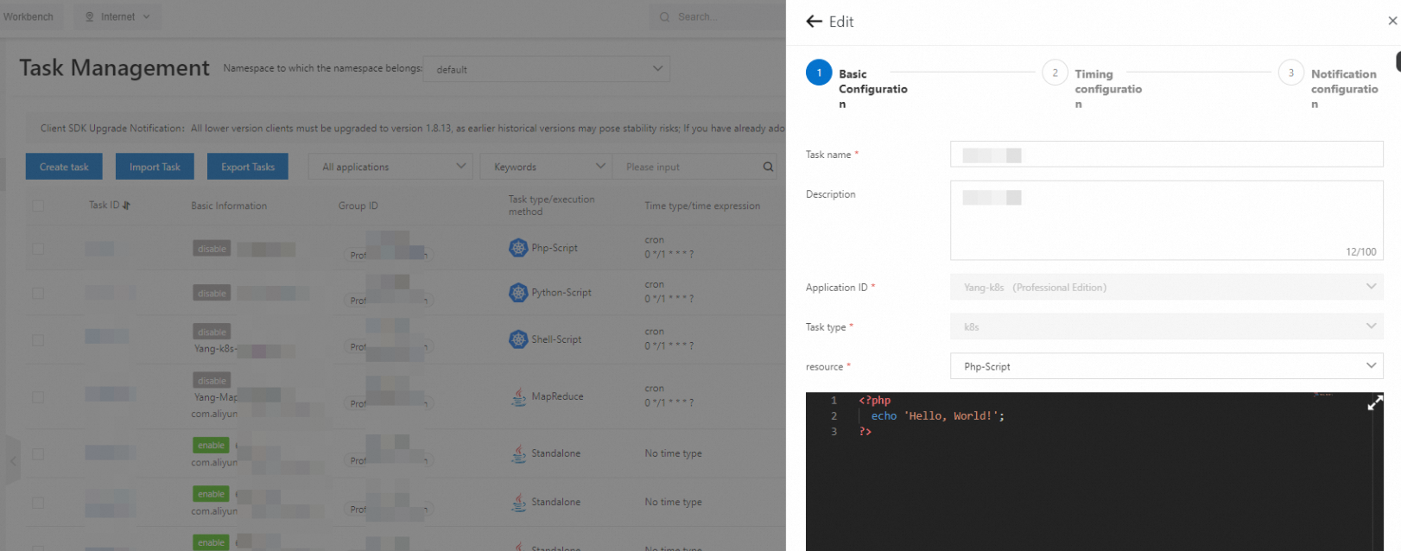Viewport: 1401px width, 551px height.
Task: Click the Python-Script method text
Action: [561, 293]
